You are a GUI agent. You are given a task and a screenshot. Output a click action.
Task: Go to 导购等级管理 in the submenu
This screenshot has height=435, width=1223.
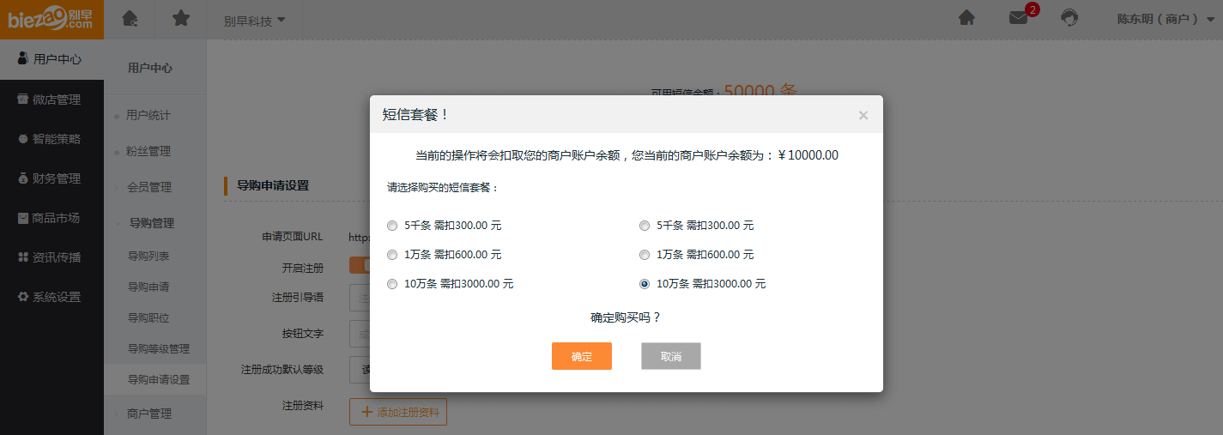click(x=159, y=348)
